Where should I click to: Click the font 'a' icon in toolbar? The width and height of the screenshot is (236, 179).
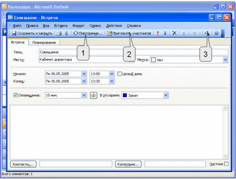tap(207, 33)
